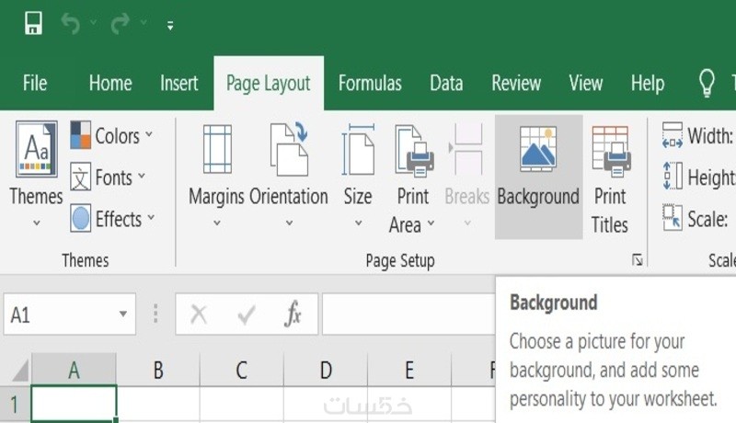Open the Page Setup dialog launcher
The image size is (736, 423).
pos(638,261)
